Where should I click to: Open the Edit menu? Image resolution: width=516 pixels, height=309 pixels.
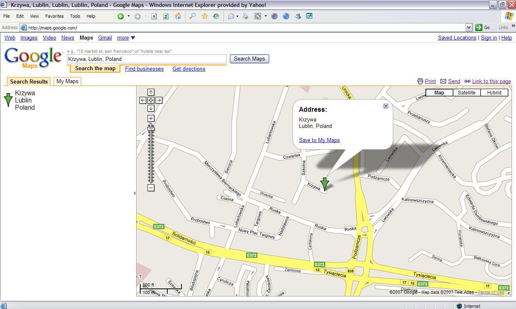(x=20, y=16)
